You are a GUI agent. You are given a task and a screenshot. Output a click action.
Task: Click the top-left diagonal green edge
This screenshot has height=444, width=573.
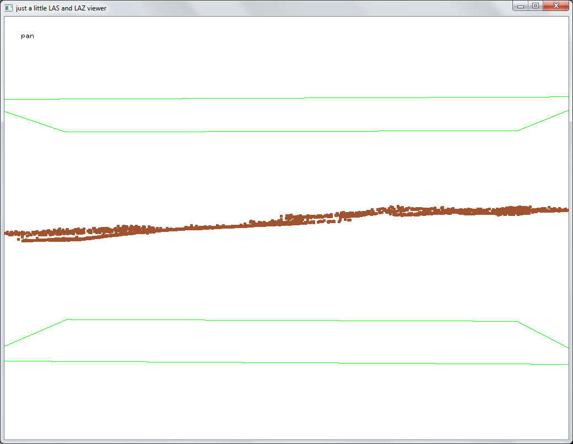[x=34, y=121]
